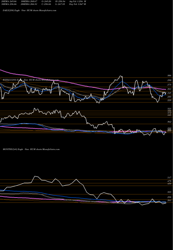Click the 445 price level on weekly chart
This screenshot has height=250, width=173.
pyautogui.click(x=169, y=115)
